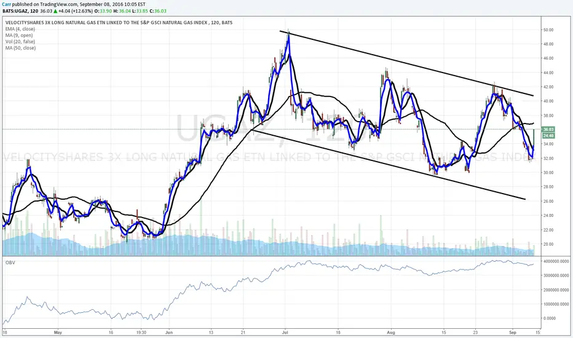Screen dimensions: 573x338
Task: Click the Jun label on time axis
Action: coord(168,332)
